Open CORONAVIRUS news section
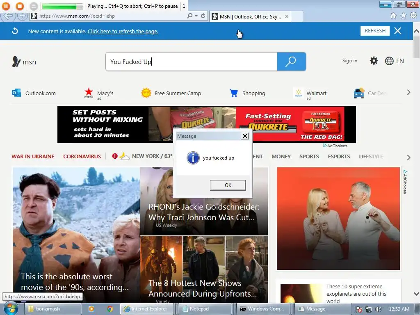This screenshot has height=315, width=420. tap(82, 156)
